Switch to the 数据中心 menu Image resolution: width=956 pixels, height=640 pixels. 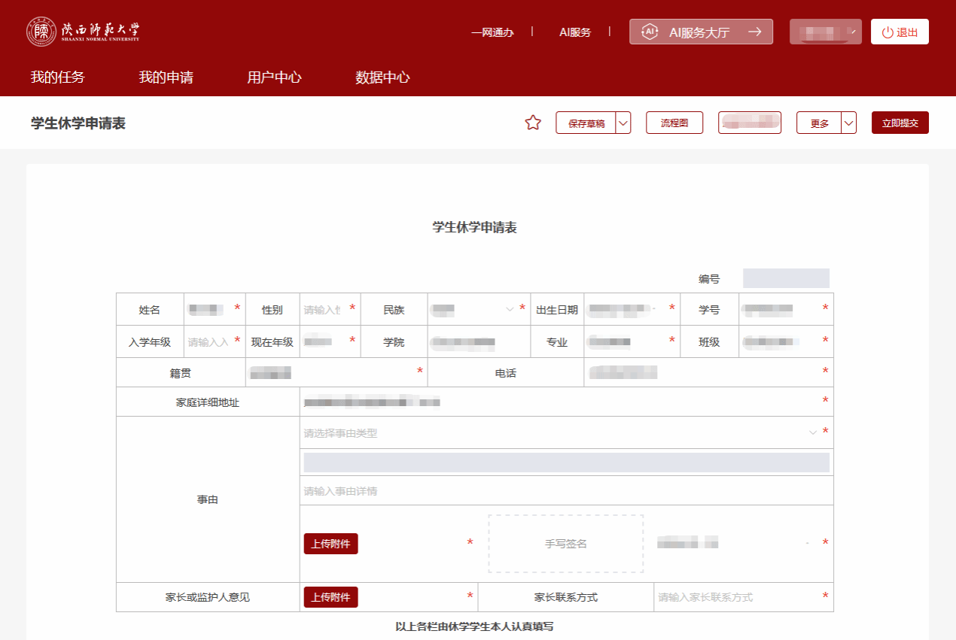(382, 77)
